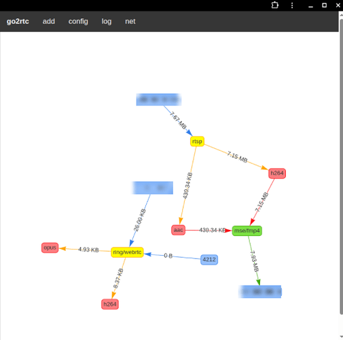Click the 7.93 MB edge label

pyautogui.click(x=254, y=261)
